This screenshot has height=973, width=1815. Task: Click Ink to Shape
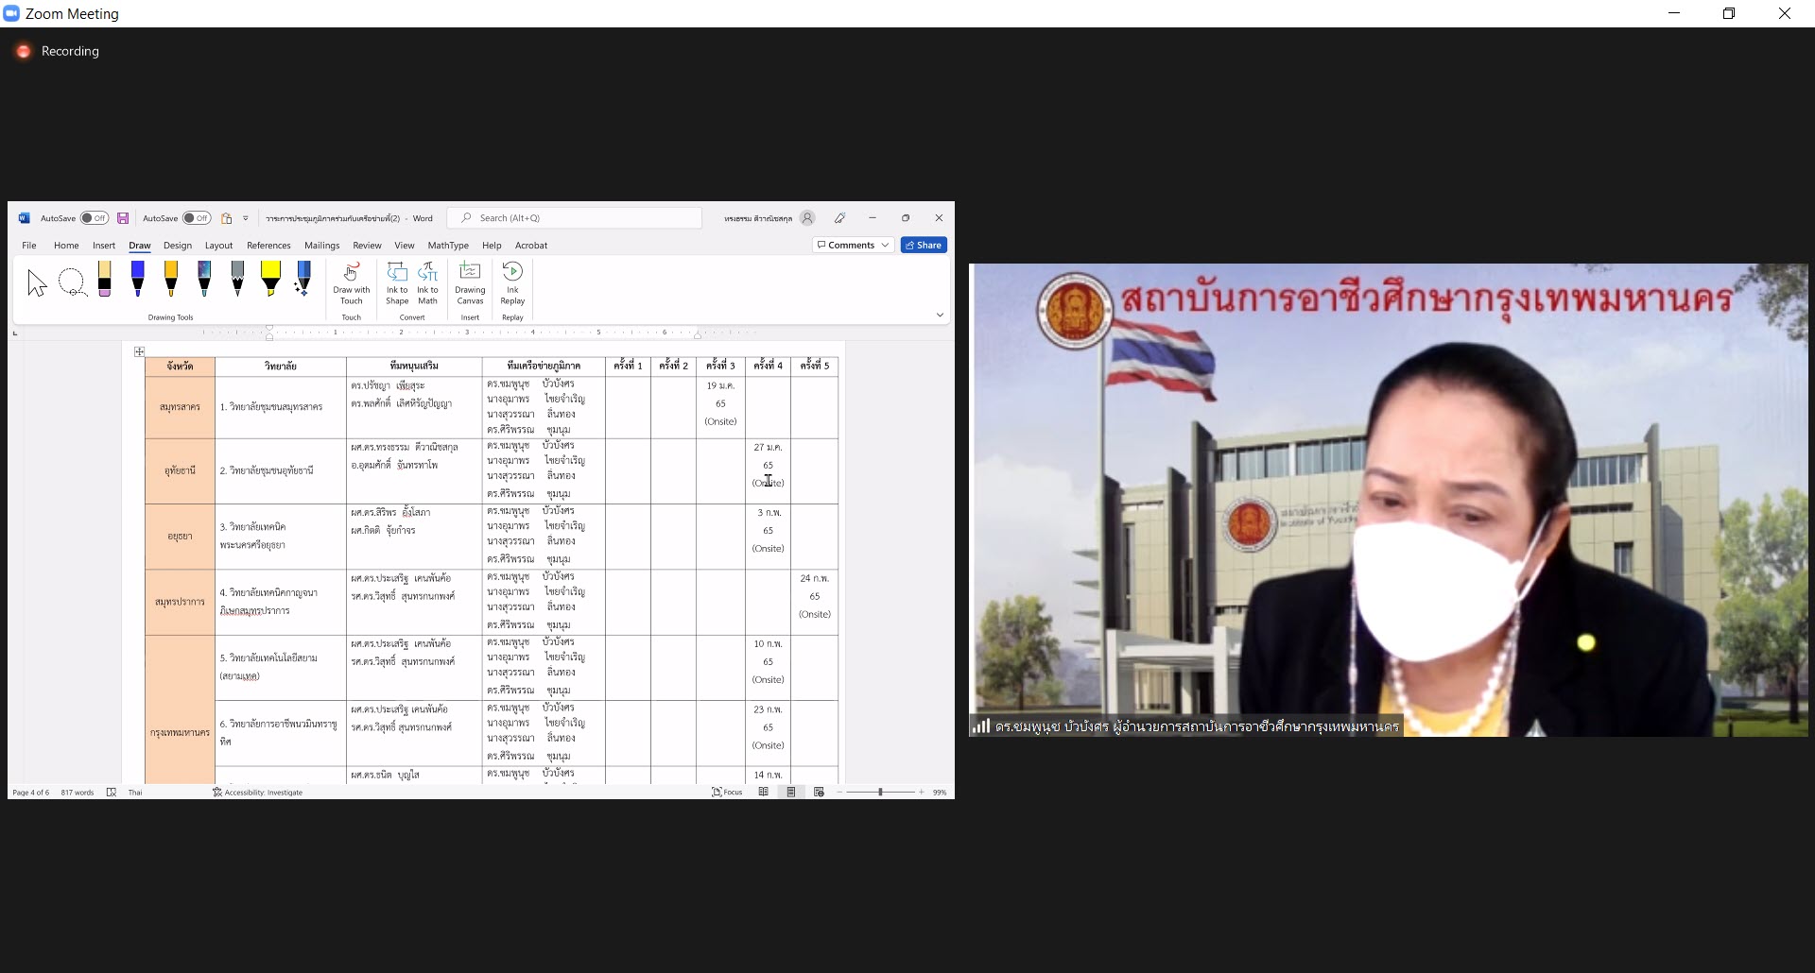(x=397, y=283)
